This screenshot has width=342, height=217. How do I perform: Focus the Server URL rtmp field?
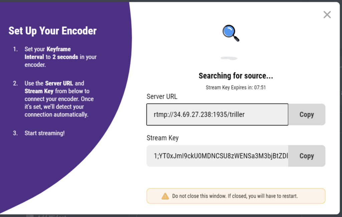[x=217, y=115]
